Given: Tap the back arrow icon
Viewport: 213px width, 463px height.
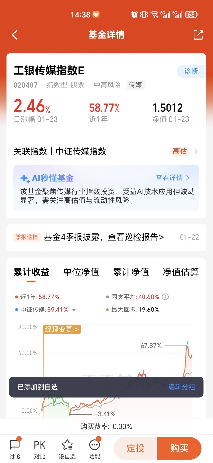Looking at the screenshot, I should point(15,35).
